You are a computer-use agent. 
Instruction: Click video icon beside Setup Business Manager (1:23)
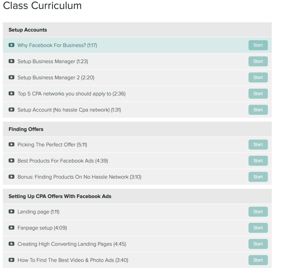pos(11,61)
